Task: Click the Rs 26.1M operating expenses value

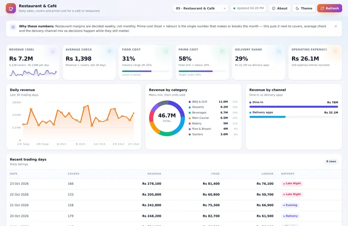Action: tap(305, 59)
